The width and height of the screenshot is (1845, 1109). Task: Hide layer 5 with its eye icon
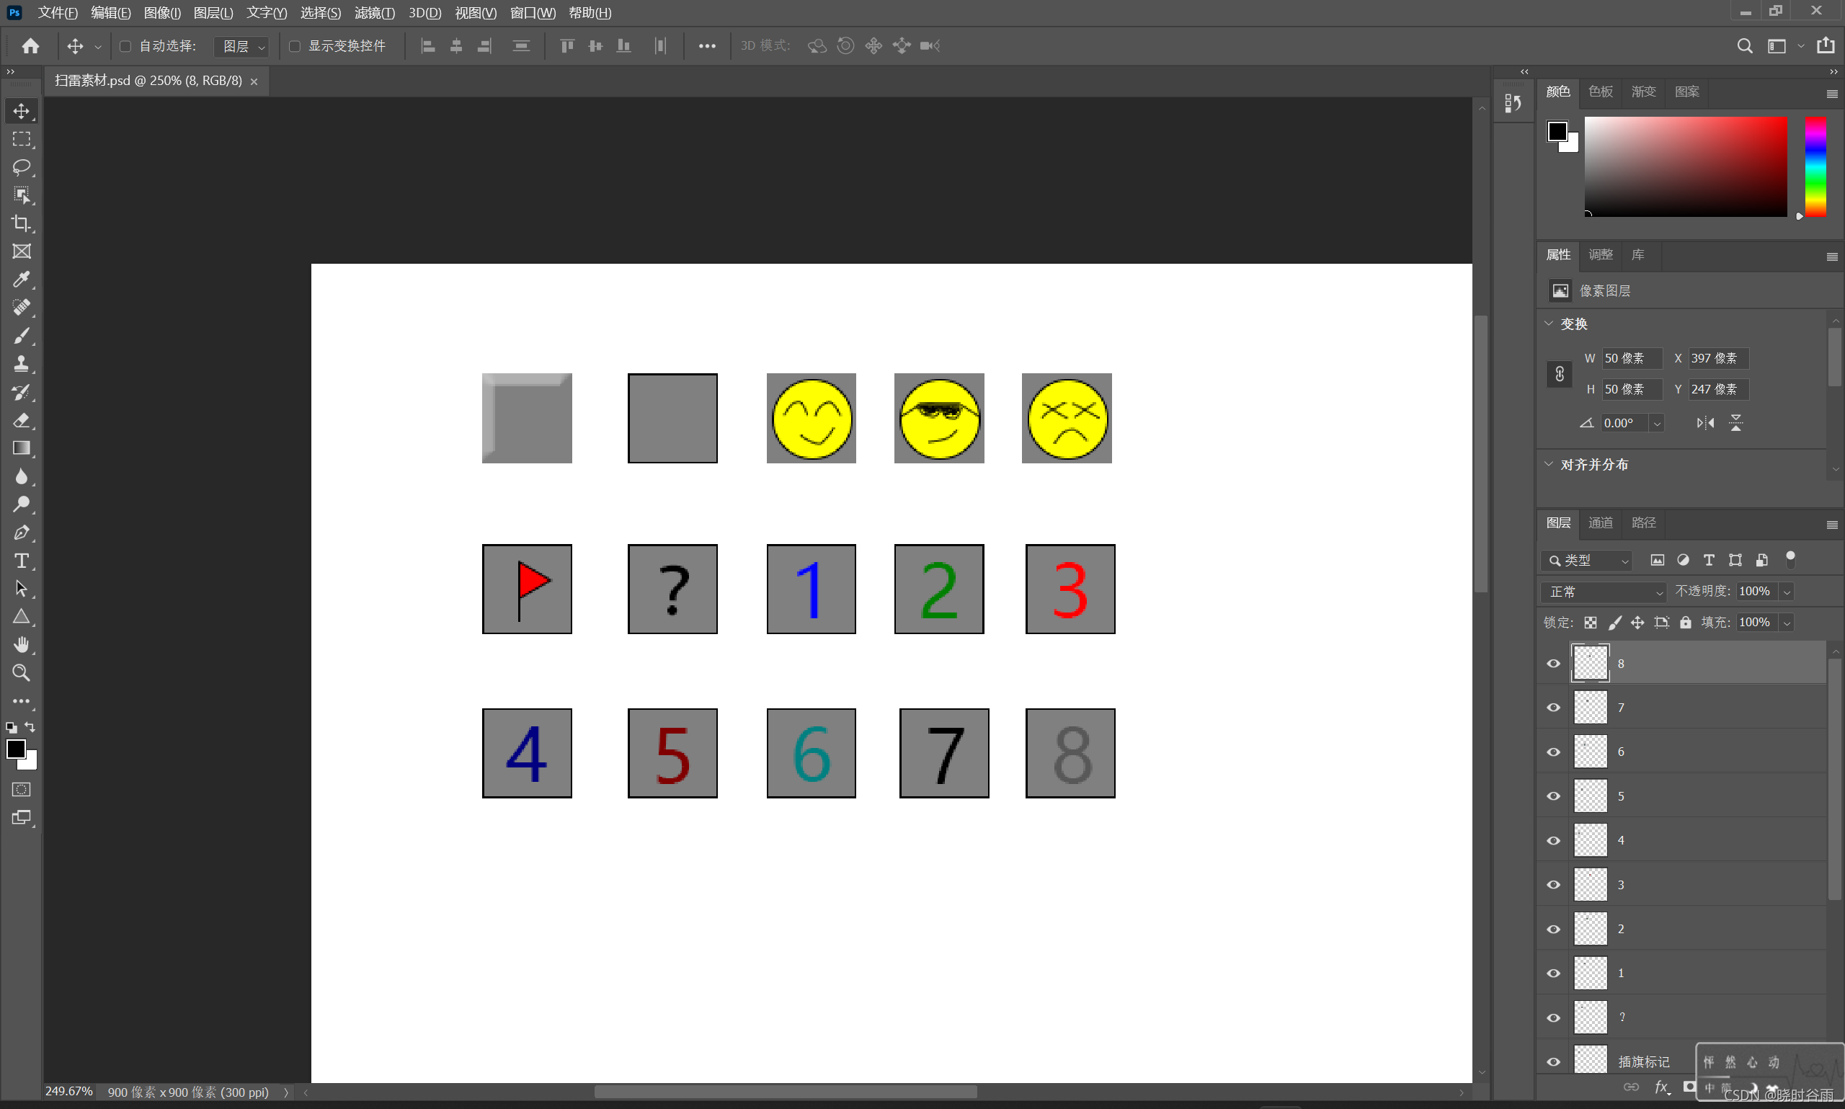(1554, 796)
